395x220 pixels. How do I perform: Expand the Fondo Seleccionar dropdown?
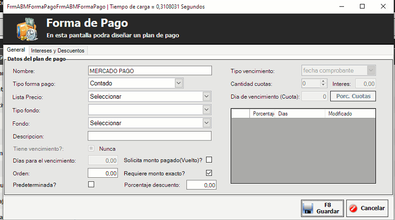coord(206,123)
